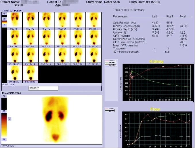Click the Flow curve plot area
This screenshot has height=148, width=195.
[x=160, y=128]
